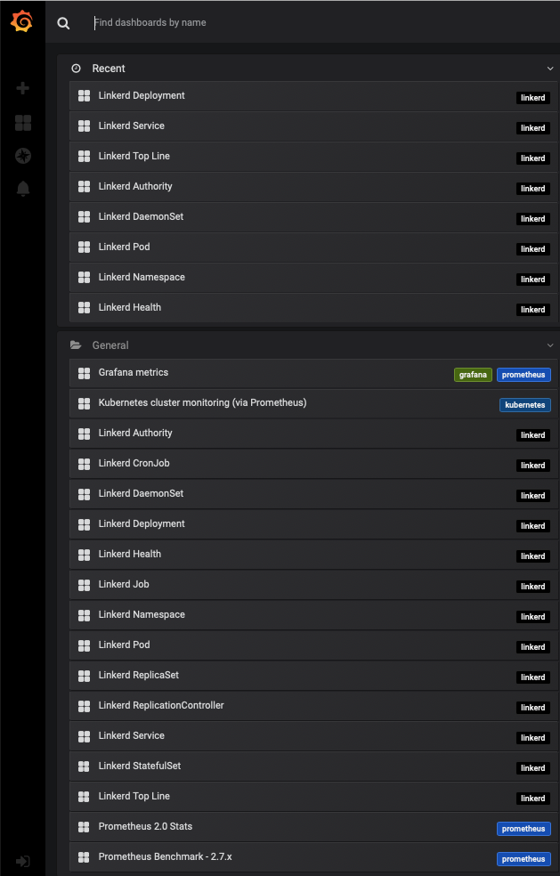Open Linkerd Top Line in Recent
Viewport: 560px width, 876px height.
[x=313, y=156]
